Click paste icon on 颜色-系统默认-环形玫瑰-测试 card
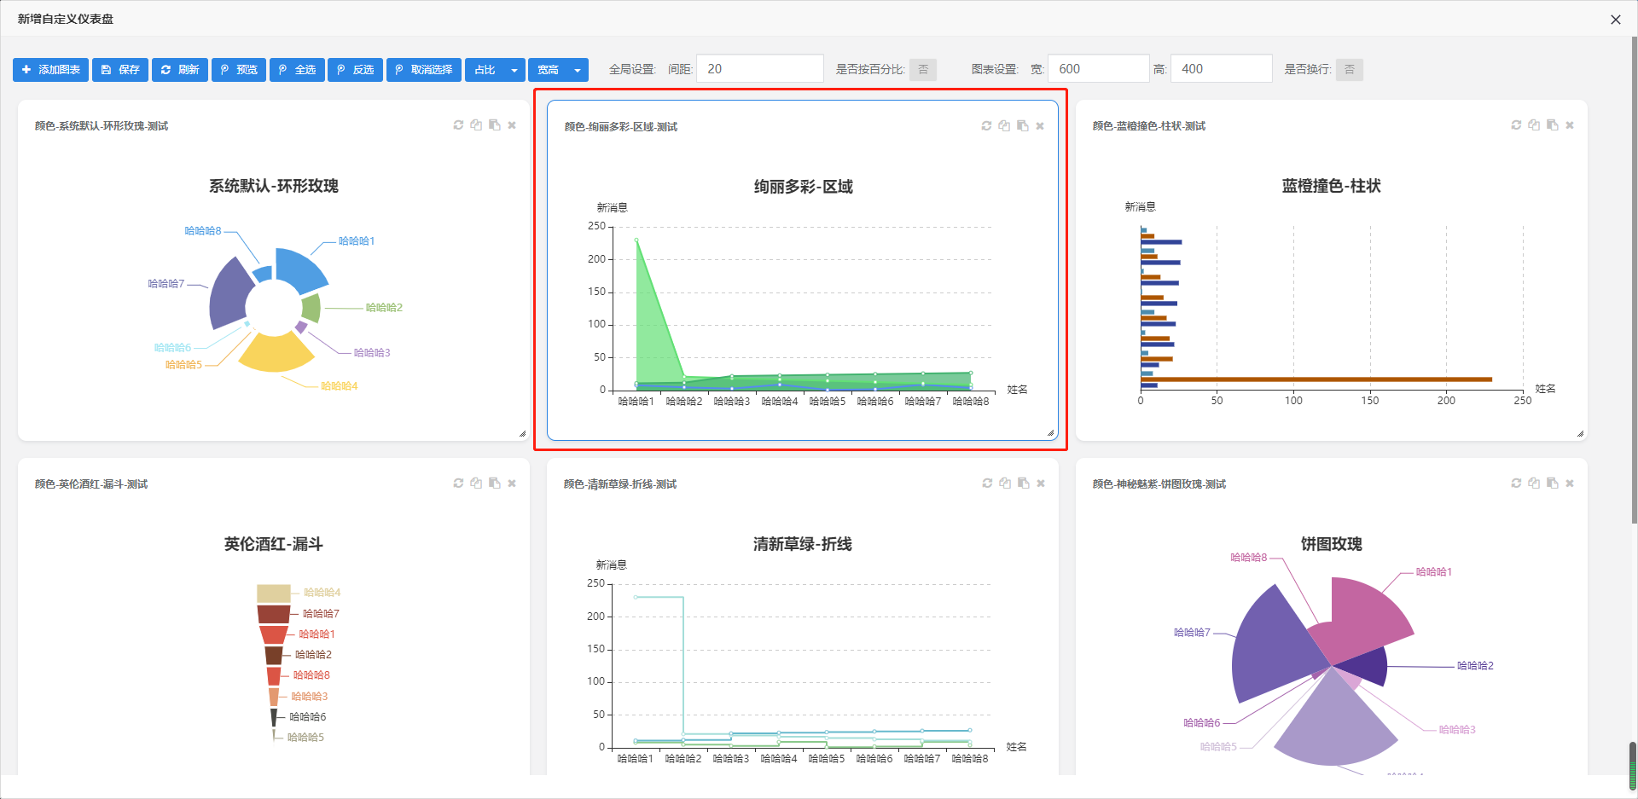This screenshot has width=1638, height=799. coord(494,125)
